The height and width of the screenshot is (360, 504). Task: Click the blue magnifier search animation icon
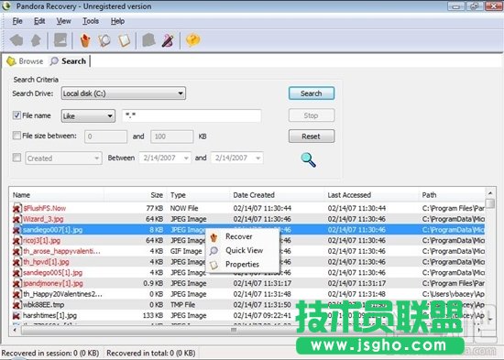point(308,159)
